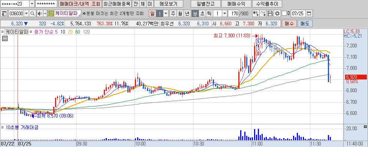Click the 매수 buy button
This screenshot has width=368, height=147.
coord(289,24)
